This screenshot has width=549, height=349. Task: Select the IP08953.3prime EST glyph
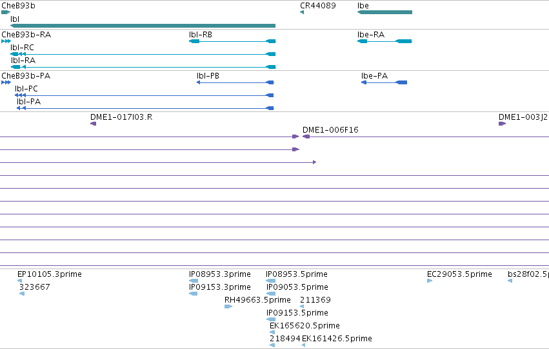click(x=194, y=281)
